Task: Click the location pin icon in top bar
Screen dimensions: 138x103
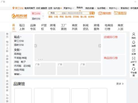Action: pyautogui.click(x=14, y=8)
